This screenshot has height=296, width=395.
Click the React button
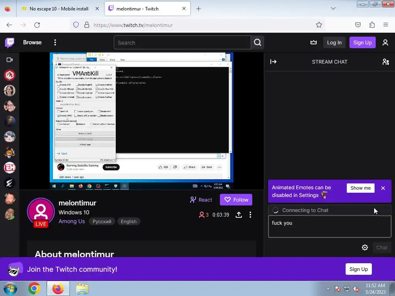[x=201, y=200]
